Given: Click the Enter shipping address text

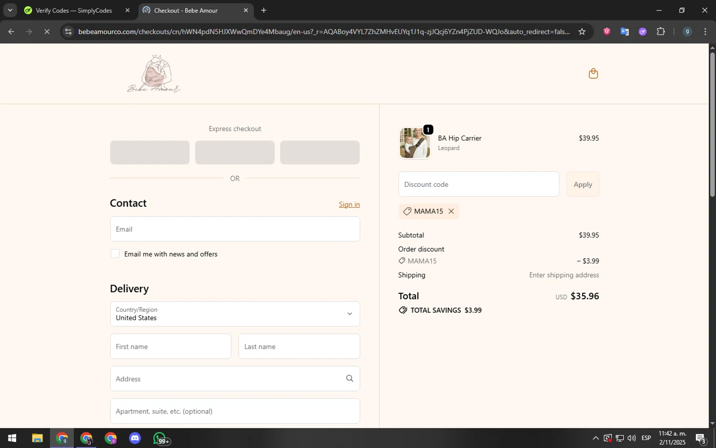Looking at the screenshot, I should (x=564, y=275).
